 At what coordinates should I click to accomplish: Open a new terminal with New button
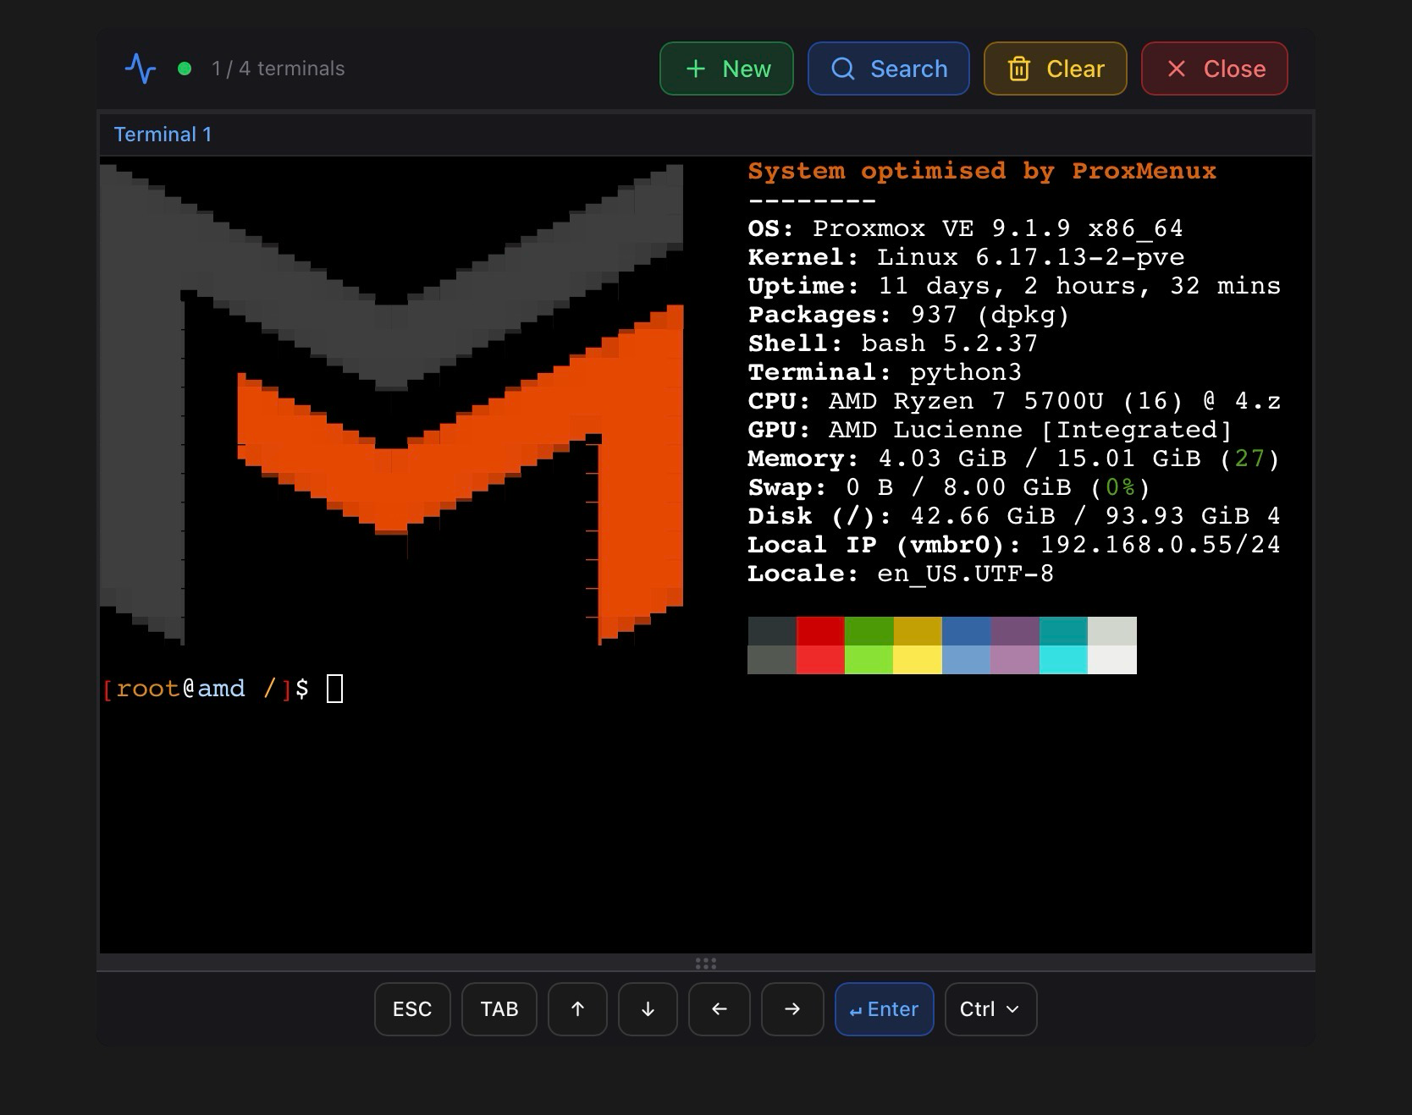click(726, 69)
